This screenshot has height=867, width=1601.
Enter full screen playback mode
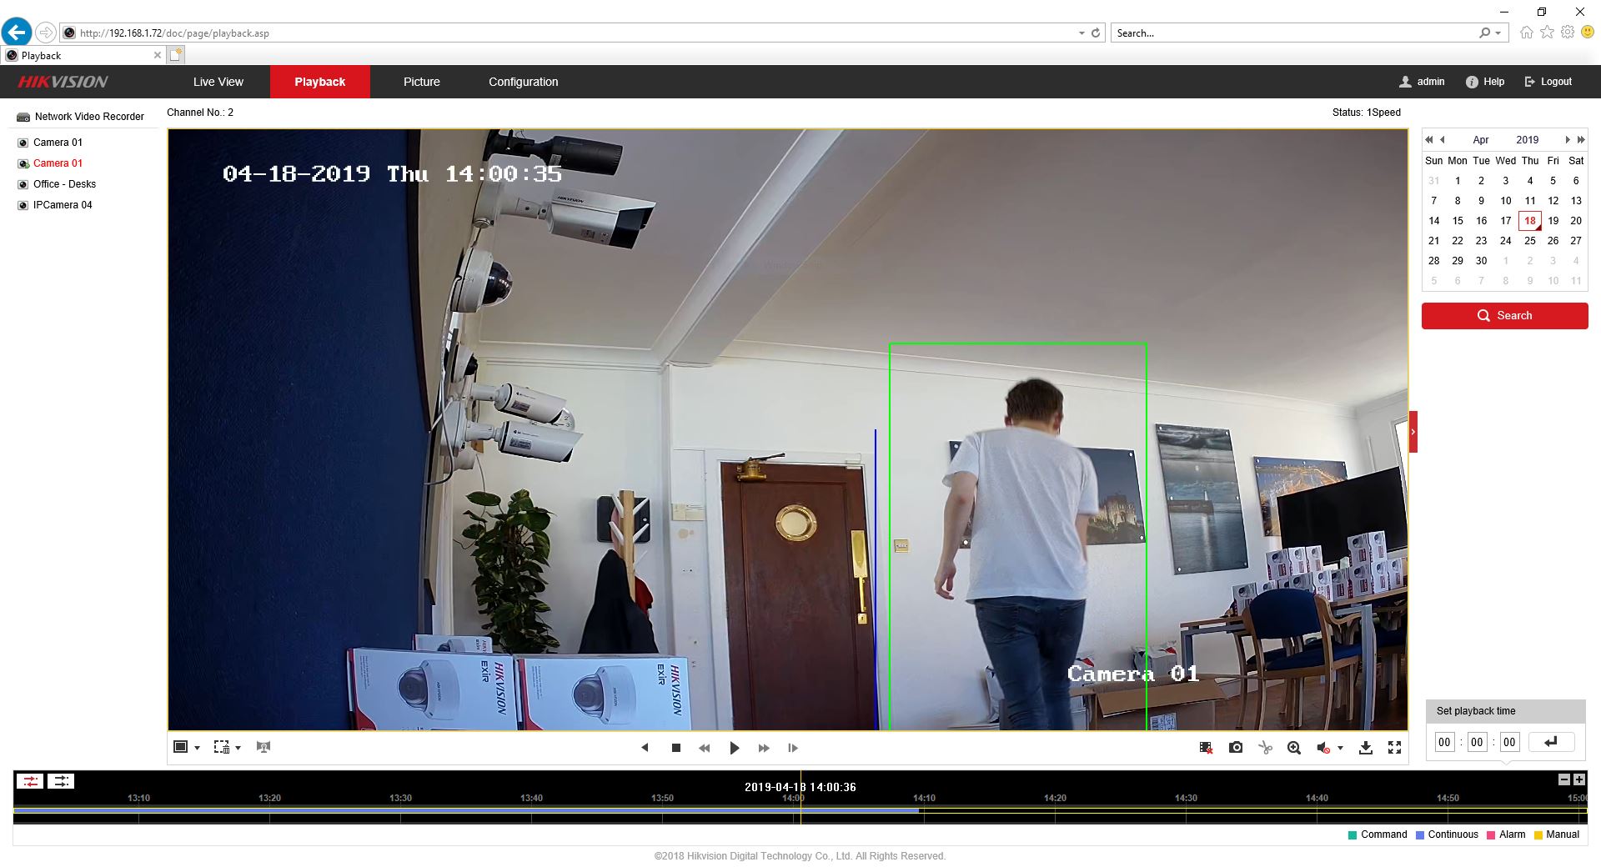coord(1394,748)
